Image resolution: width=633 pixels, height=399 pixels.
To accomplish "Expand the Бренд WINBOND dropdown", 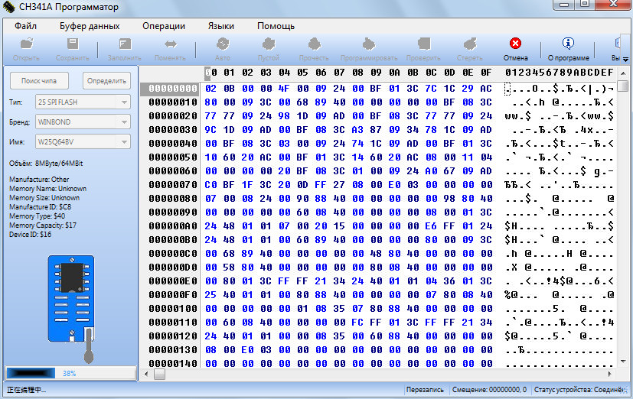I will [124, 122].
